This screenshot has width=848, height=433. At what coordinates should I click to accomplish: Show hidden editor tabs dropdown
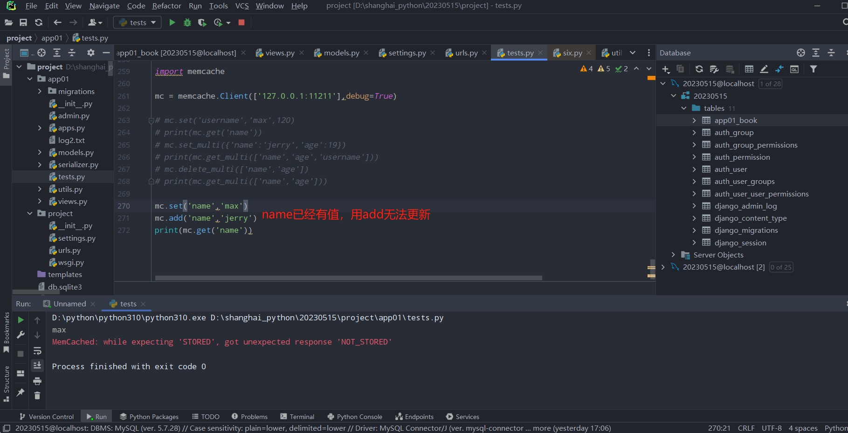(x=633, y=53)
